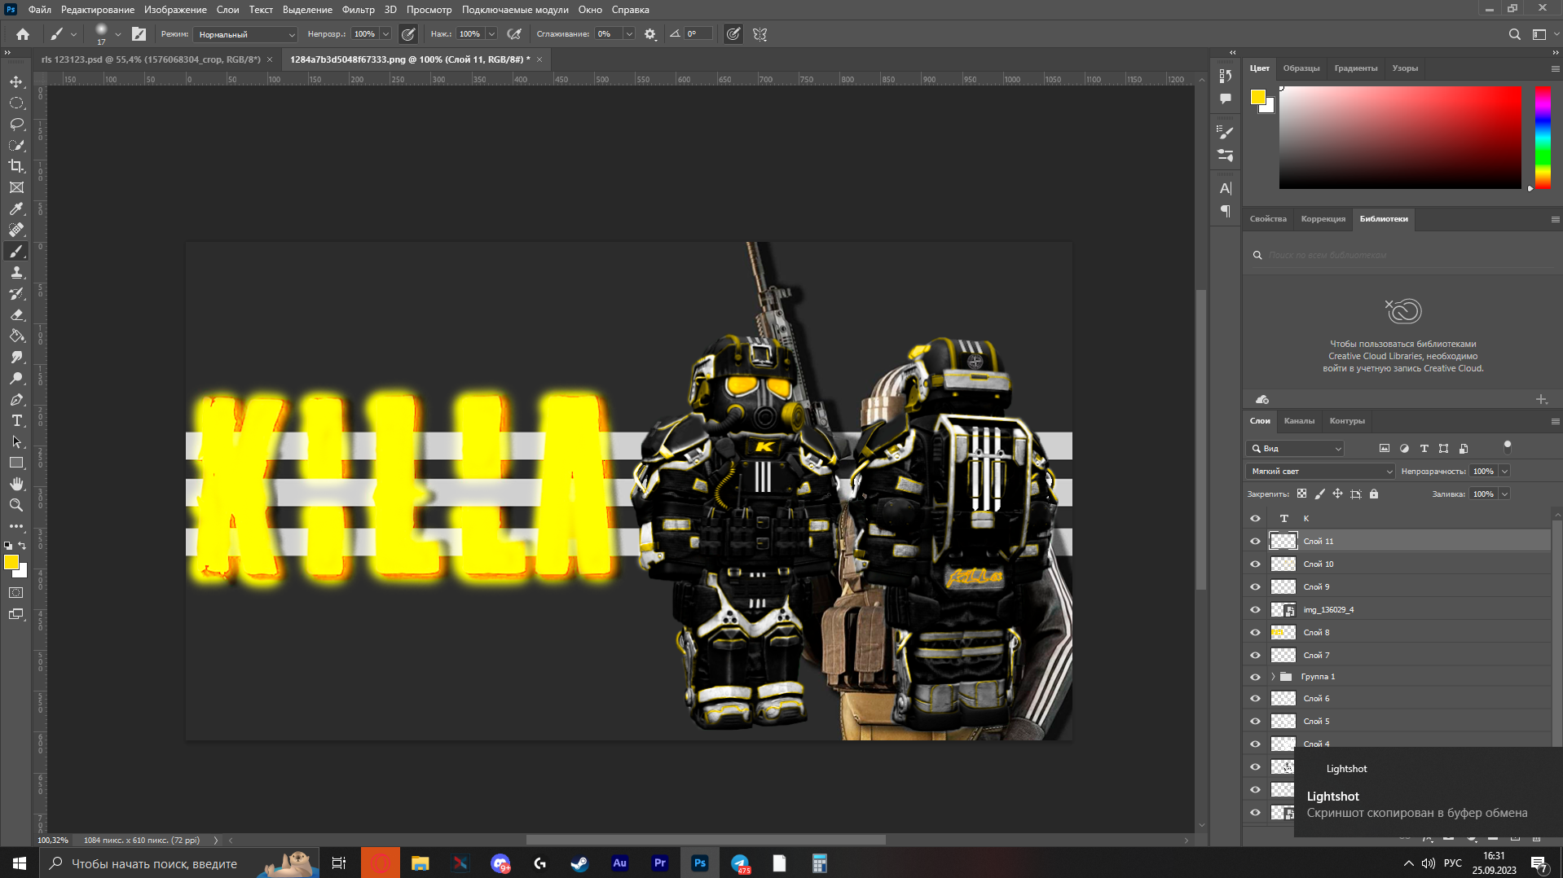Select the Smudge tool
The width and height of the screenshot is (1563, 878).
(x=16, y=357)
